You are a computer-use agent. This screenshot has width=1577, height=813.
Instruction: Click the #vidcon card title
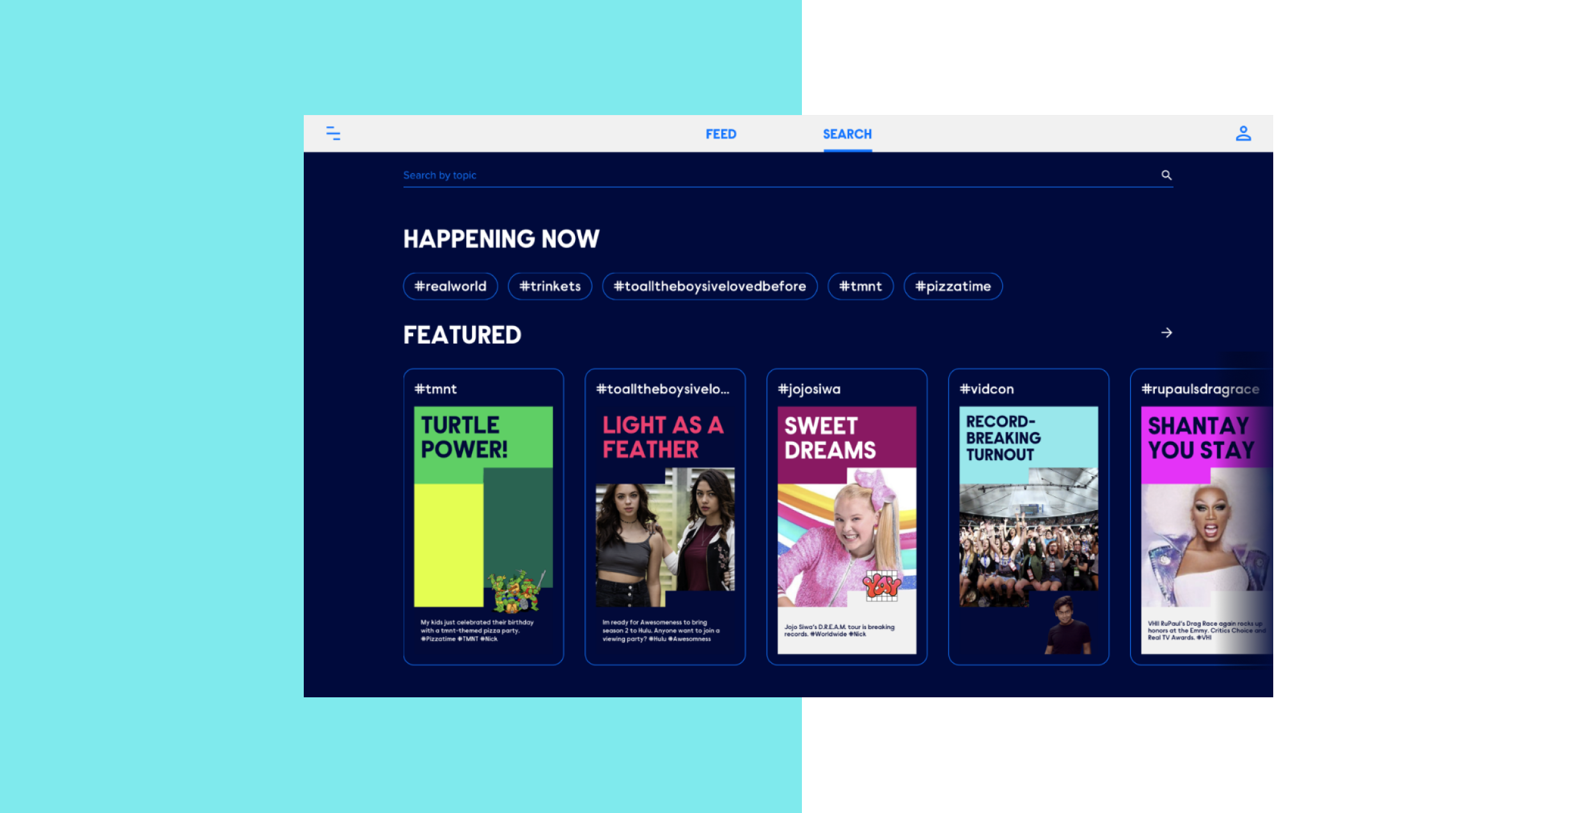987,389
